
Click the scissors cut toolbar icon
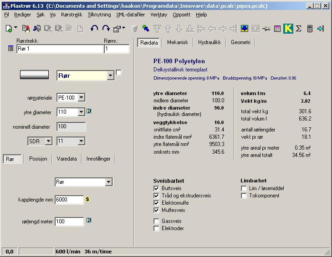37,28
